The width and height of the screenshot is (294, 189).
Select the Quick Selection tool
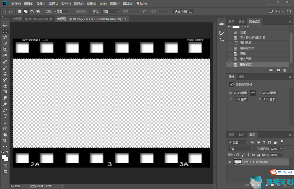pyautogui.click(x=5, y=44)
